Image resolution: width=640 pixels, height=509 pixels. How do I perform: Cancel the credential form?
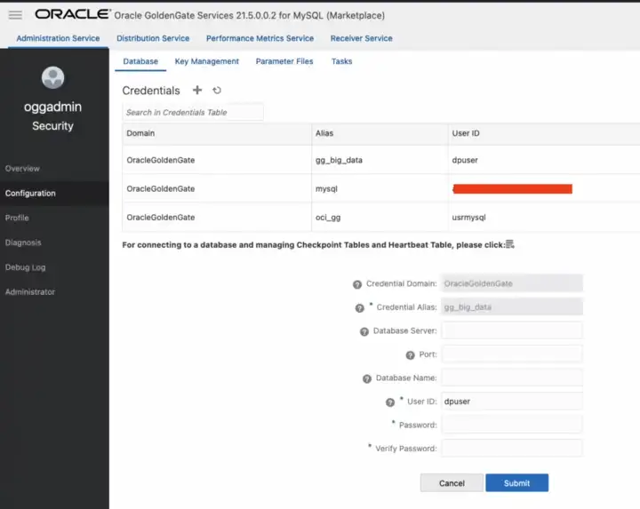click(452, 483)
